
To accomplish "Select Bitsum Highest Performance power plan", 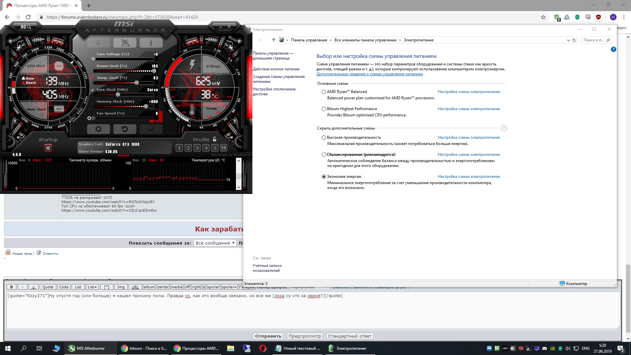I will pyautogui.click(x=324, y=109).
